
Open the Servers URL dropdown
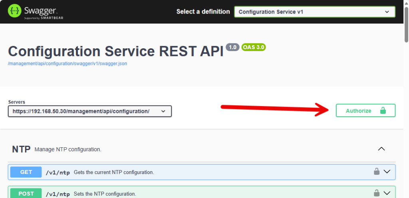89,111
